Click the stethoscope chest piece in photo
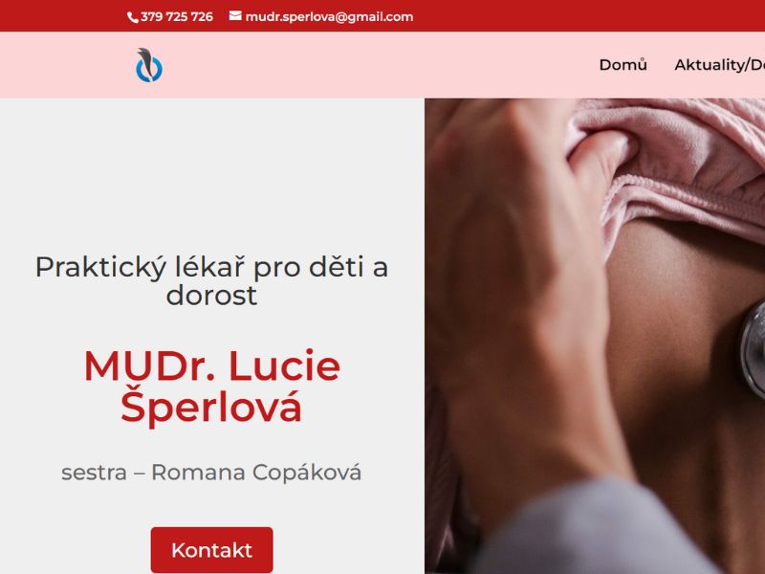 pyautogui.click(x=753, y=349)
